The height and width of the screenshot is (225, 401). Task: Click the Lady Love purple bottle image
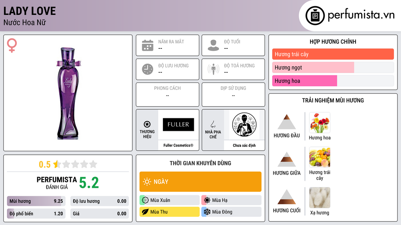(x=68, y=93)
